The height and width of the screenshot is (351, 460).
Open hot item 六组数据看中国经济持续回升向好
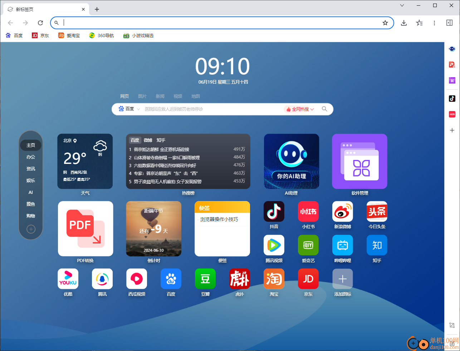[165, 166]
